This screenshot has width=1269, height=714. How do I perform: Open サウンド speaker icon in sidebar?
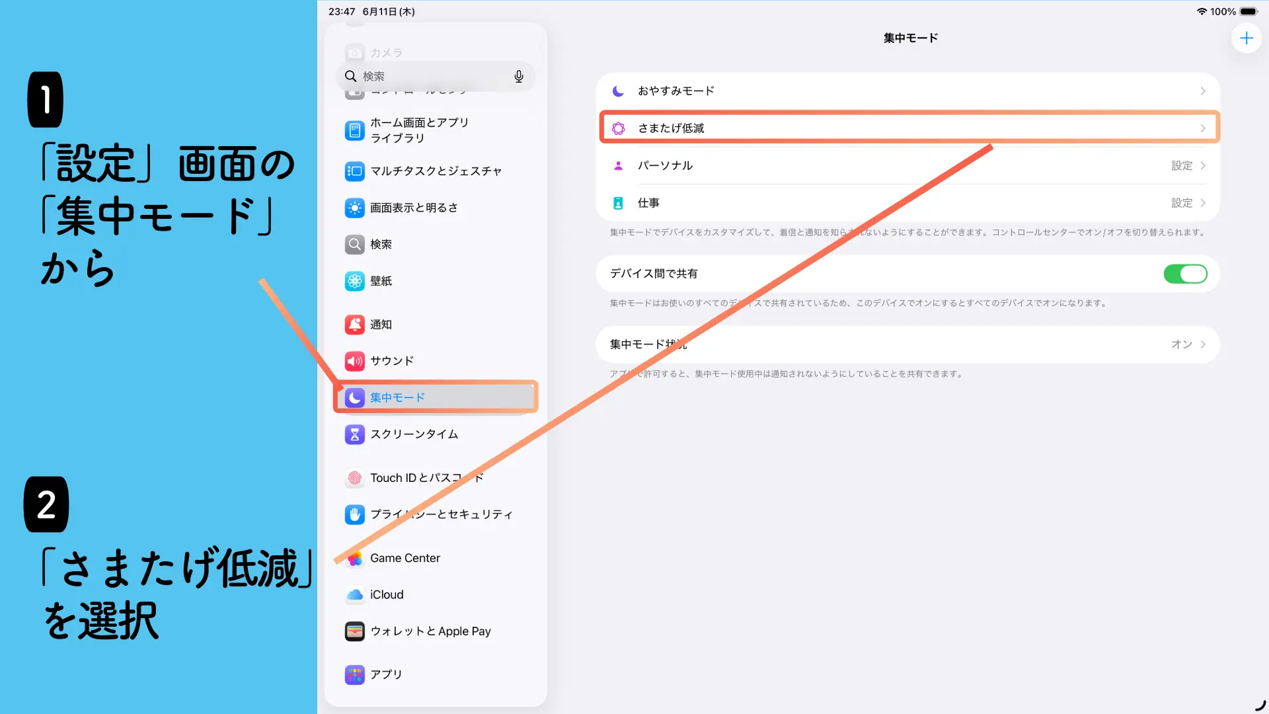click(355, 361)
